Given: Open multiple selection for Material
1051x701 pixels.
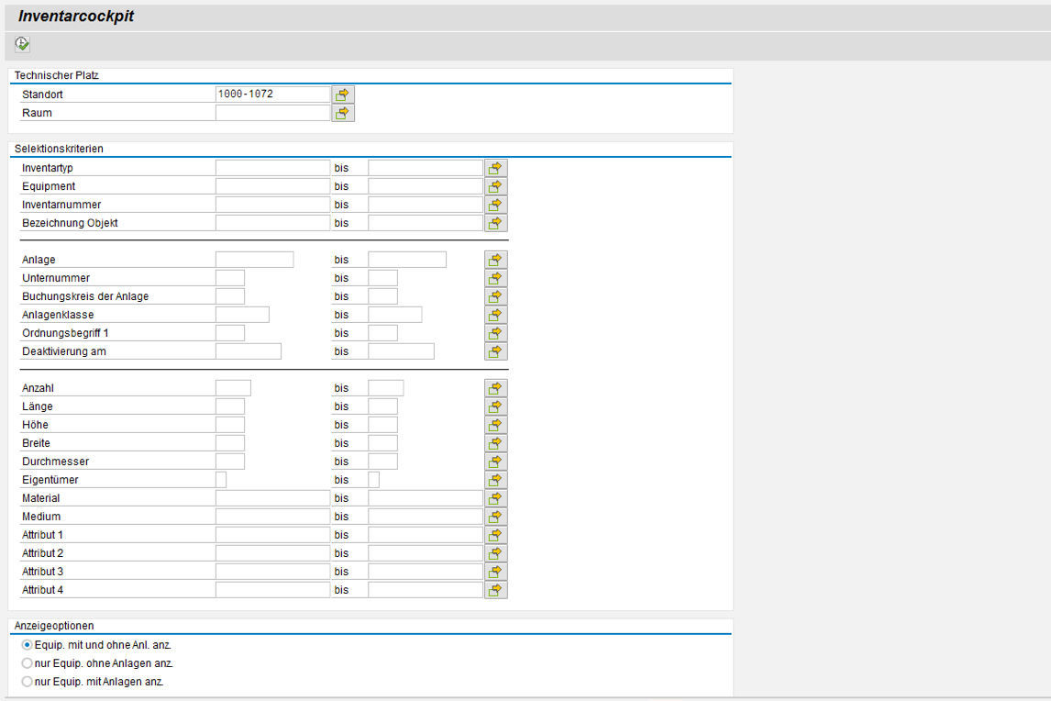Looking at the screenshot, I should pos(495,497).
